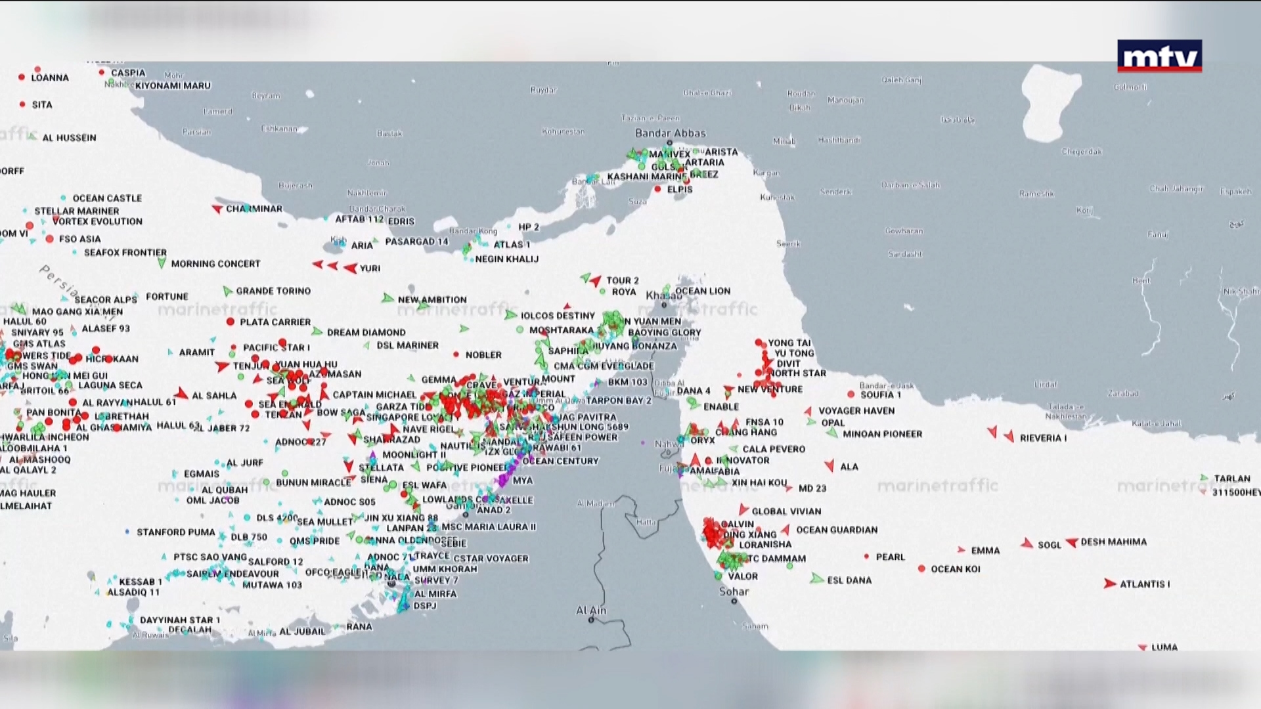Click the red arrow next to CHARMINAR
This screenshot has width=1261, height=709.
pos(217,209)
